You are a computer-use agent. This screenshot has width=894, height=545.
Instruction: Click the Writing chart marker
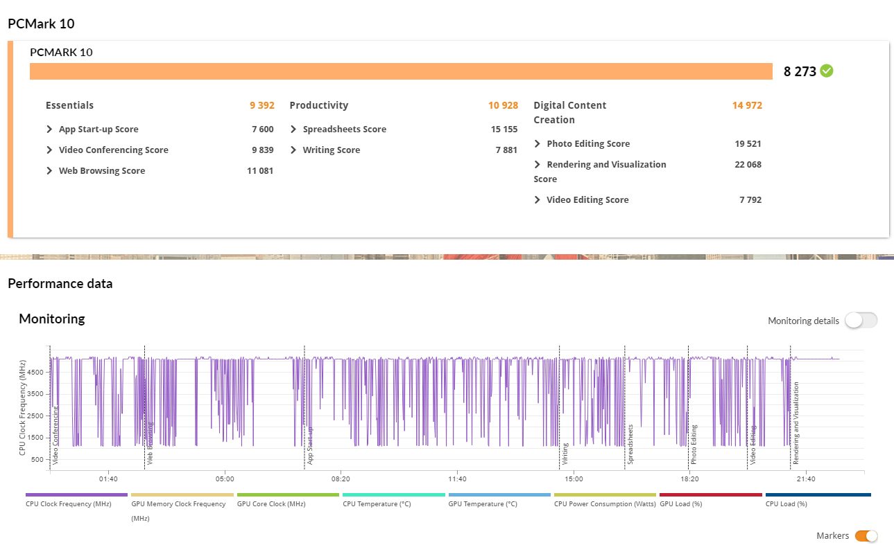pos(565,453)
